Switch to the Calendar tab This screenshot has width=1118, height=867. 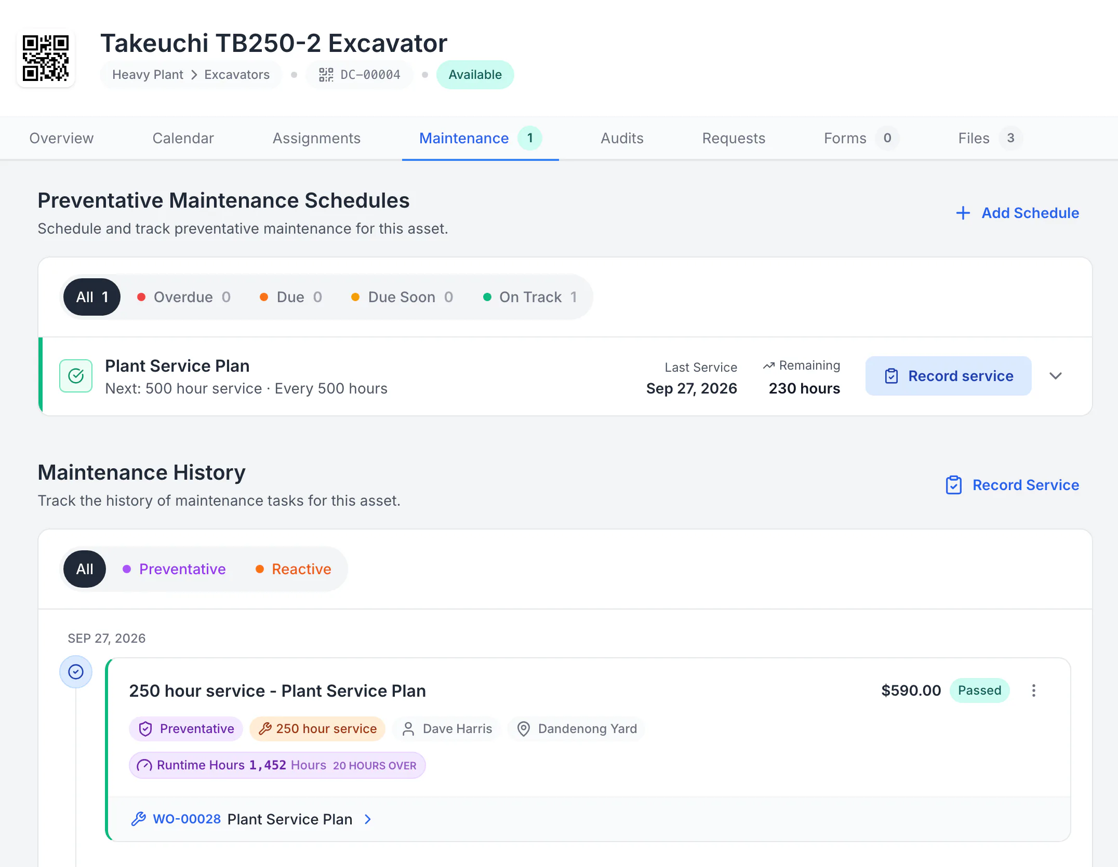(183, 138)
